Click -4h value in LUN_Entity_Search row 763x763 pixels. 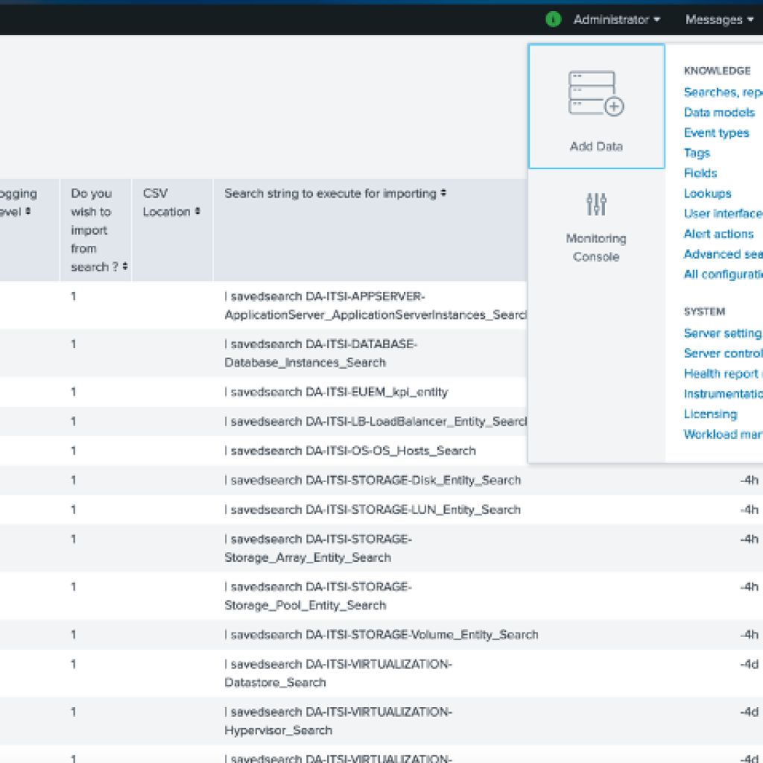750,510
